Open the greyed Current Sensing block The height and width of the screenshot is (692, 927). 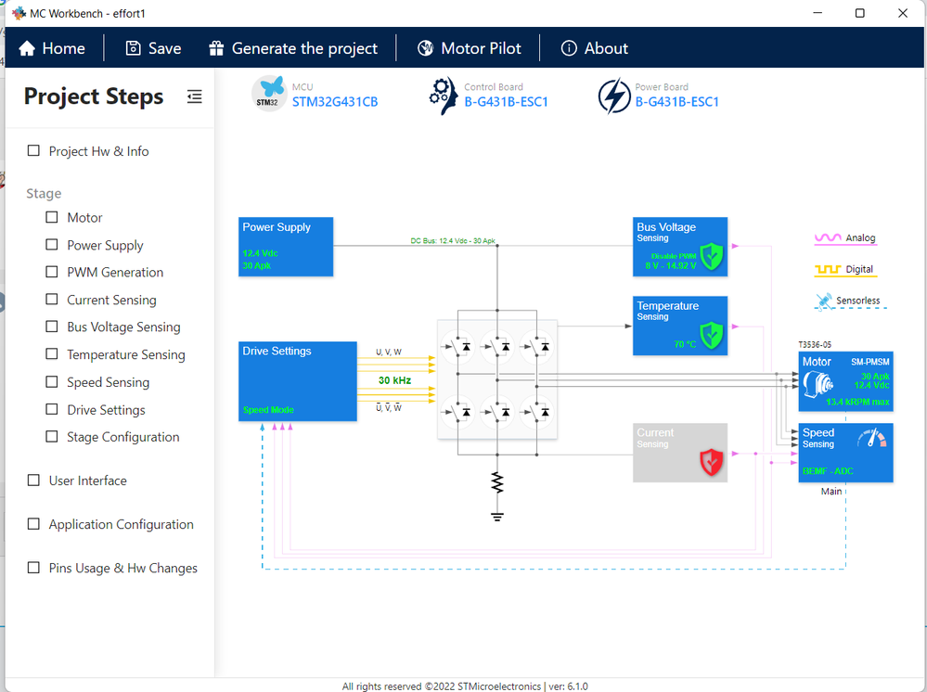(x=680, y=453)
